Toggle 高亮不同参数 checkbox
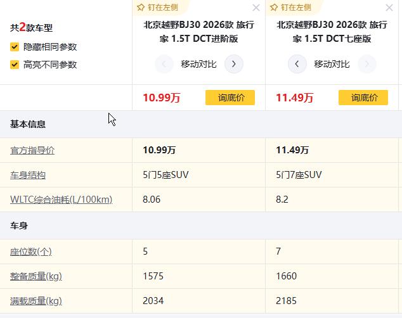 15,65
